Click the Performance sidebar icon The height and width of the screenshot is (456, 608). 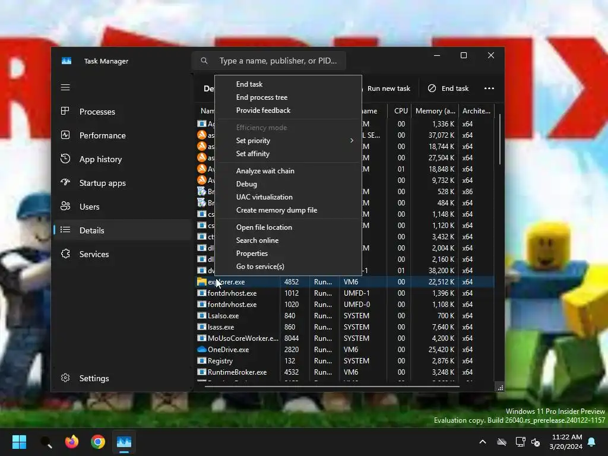(65, 135)
